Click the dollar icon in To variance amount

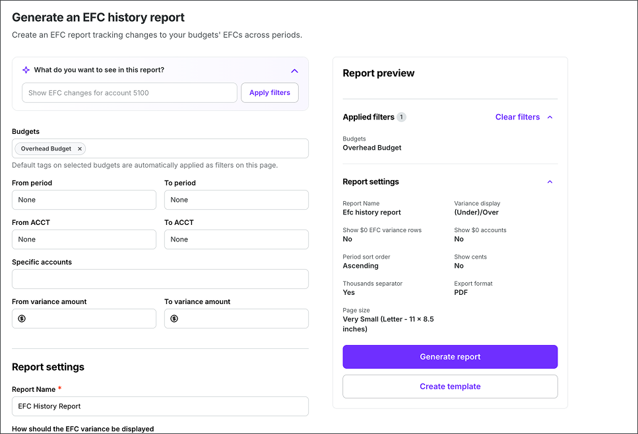tap(174, 319)
